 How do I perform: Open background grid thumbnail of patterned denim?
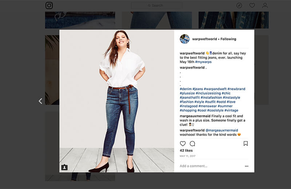tap(234, 20)
